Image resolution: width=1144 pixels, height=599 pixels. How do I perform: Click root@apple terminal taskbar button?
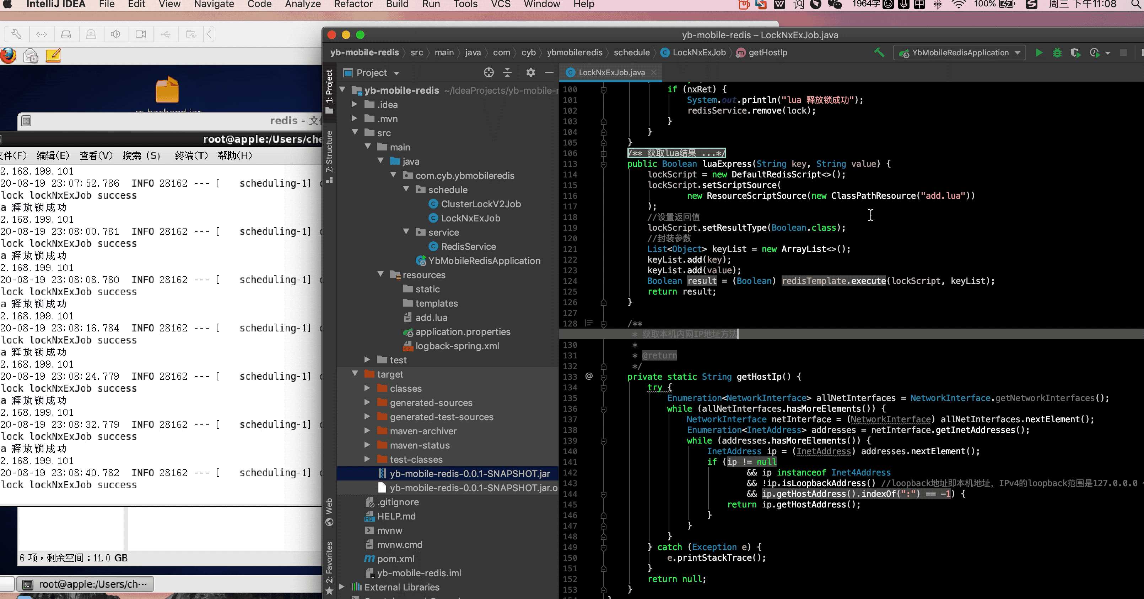tap(85, 584)
